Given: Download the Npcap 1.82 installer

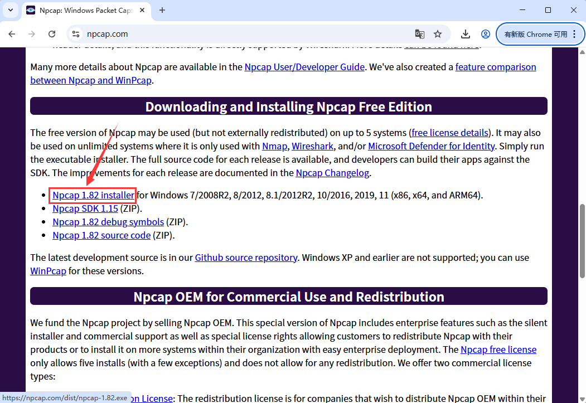Looking at the screenshot, I should click(94, 195).
